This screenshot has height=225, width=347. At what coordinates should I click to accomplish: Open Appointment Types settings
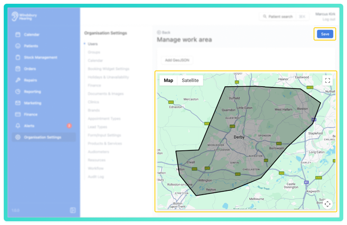[104, 118]
